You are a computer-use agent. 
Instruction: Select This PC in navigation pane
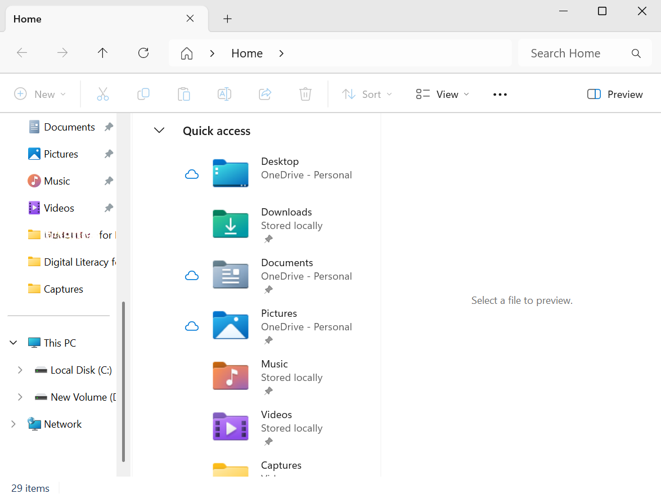point(60,343)
